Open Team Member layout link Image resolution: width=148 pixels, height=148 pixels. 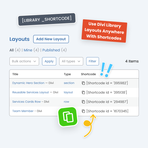pyautogui.click(x=23, y=111)
